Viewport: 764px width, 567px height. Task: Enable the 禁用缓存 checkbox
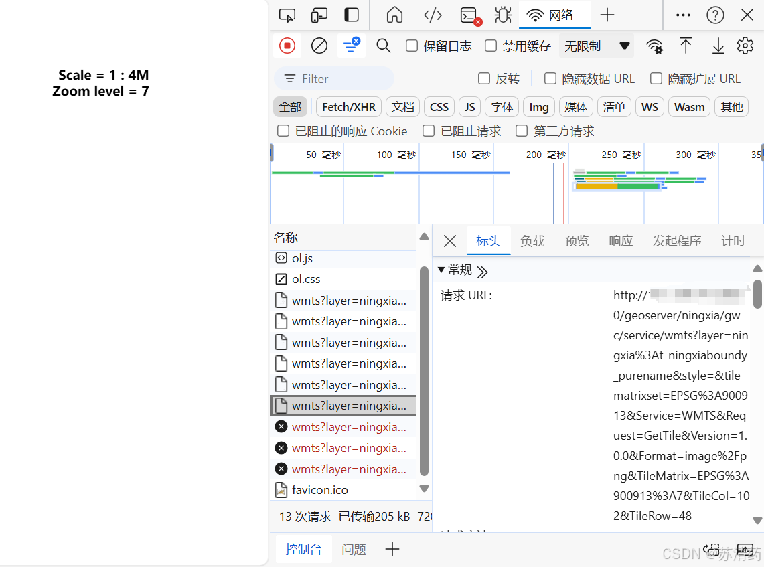pos(491,46)
